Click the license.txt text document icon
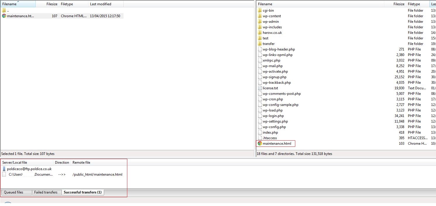 pyautogui.click(x=260, y=88)
